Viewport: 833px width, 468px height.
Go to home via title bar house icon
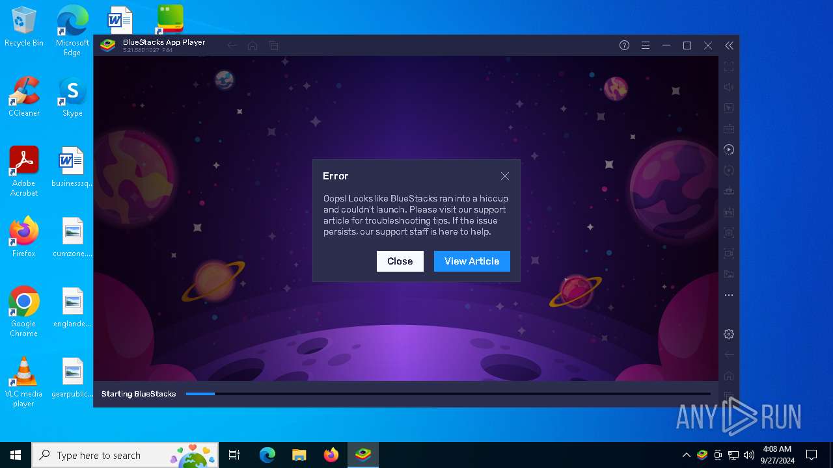[x=253, y=45]
